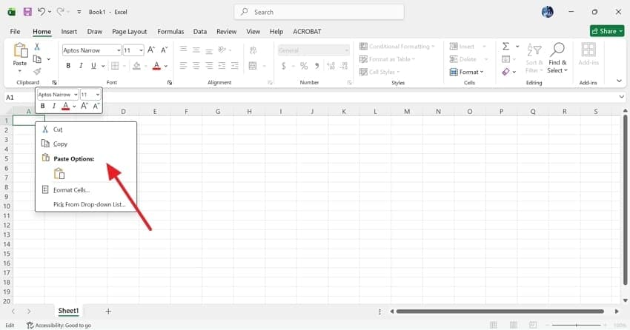630x330 pixels.
Task: Switch to the Page Layout tab
Action: coord(130,31)
